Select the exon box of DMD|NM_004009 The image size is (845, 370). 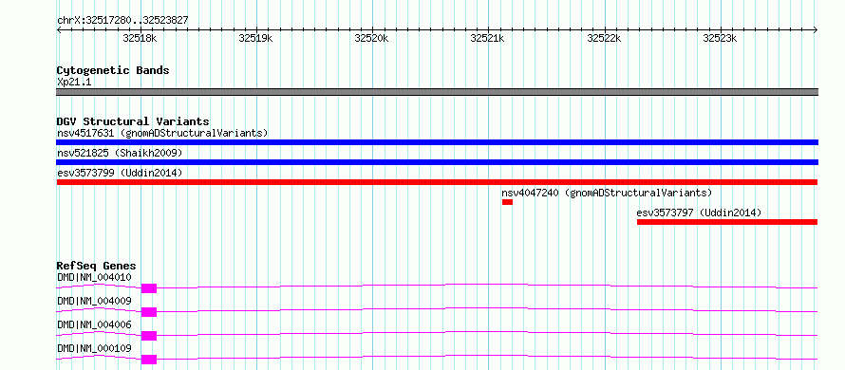[149, 312]
